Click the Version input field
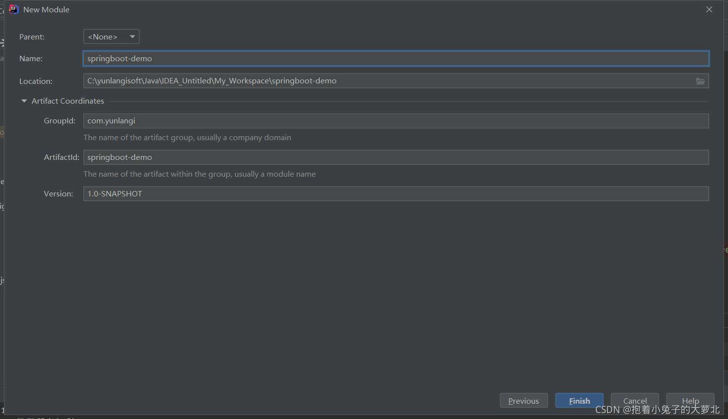The image size is (728, 419). [x=396, y=193]
